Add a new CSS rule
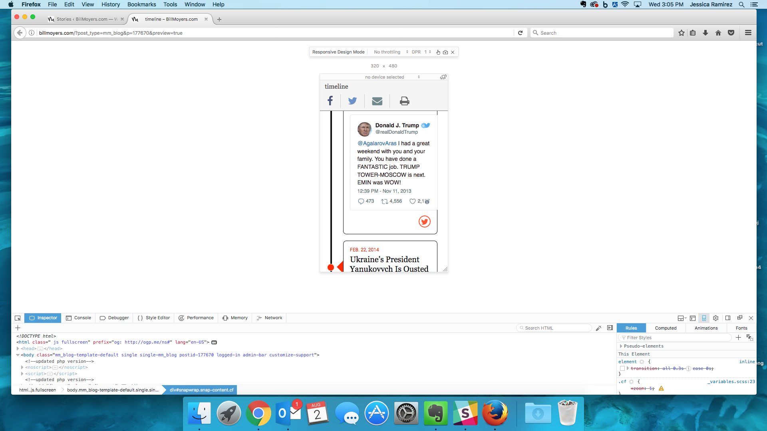This screenshot has height=431, width=767. click(x=738, y=338)
